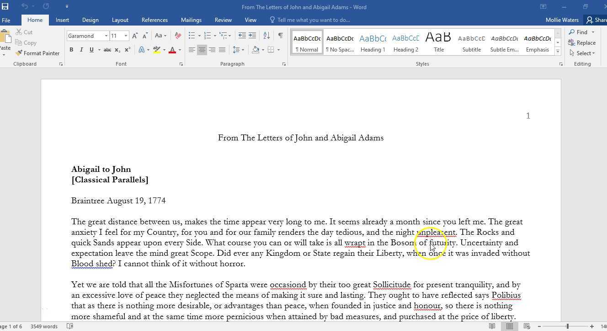Toggle text highlight color
Screen dimensions: 607x331
pyautogui.click(x=157, y=50)
